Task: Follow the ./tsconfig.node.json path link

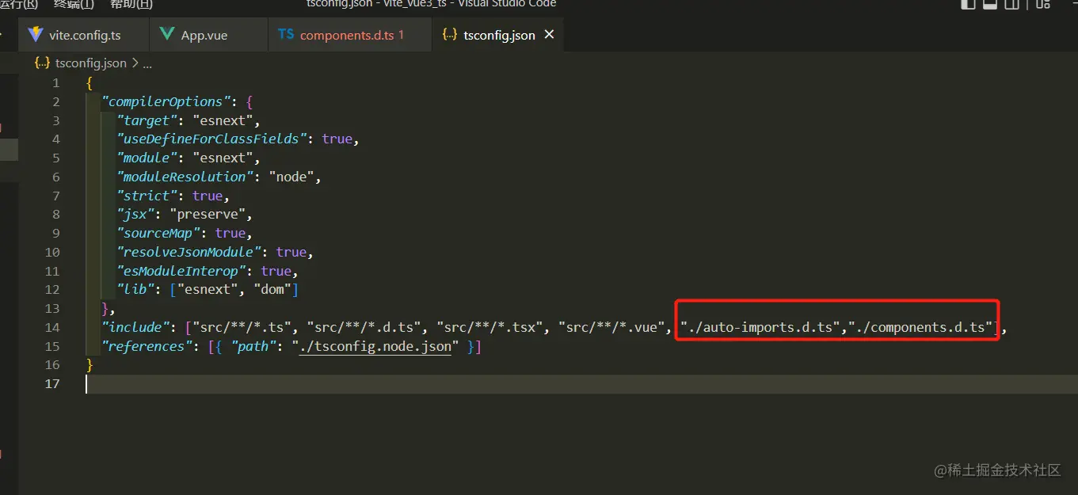Action: [x=375, y=346]
